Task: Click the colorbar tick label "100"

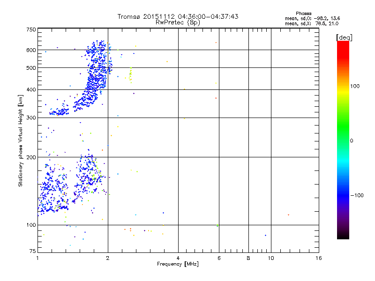Action: click(x=355, y=86)
